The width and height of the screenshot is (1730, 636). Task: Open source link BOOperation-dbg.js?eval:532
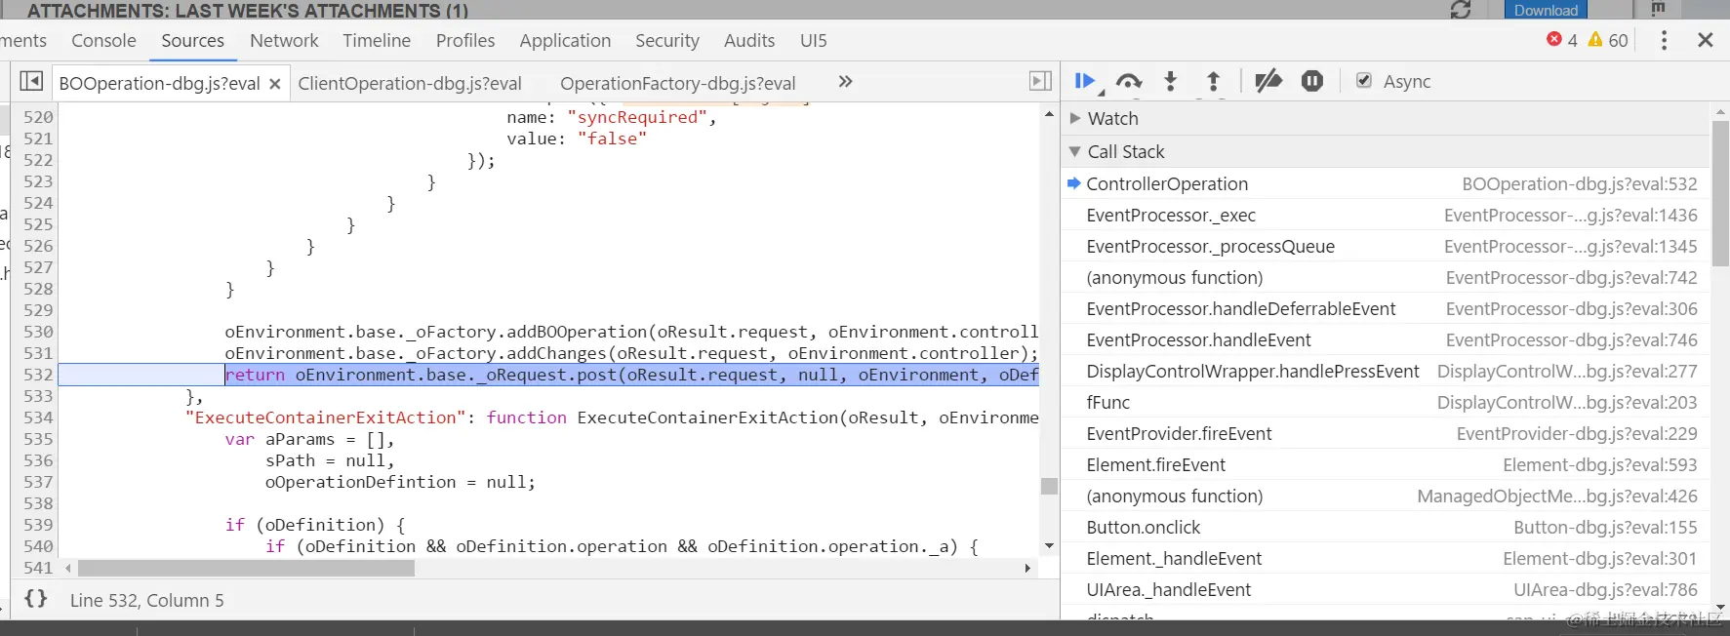[x=1580, y=184]
